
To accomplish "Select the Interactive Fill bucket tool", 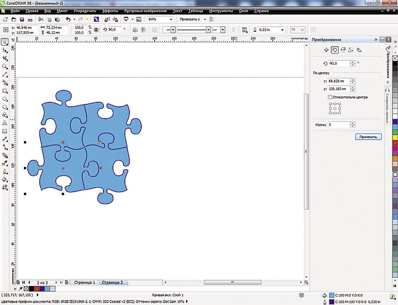I will (x=5, y=179).
